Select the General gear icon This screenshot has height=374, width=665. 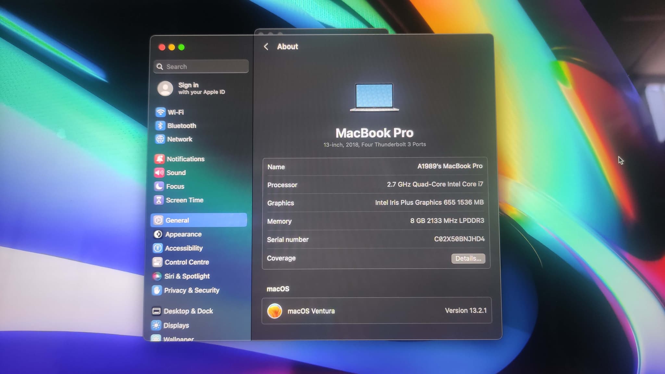(x=158, y=220)
